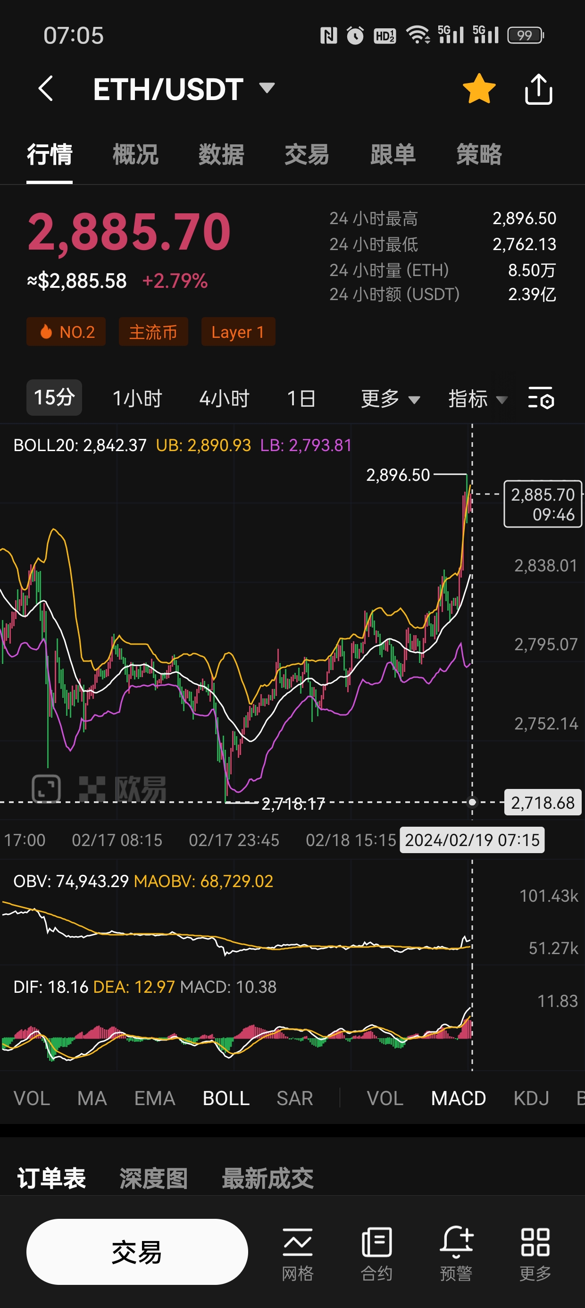585x1308 pixels.
Task: Open the 更多 grid menu icon
Action: 535,1254
